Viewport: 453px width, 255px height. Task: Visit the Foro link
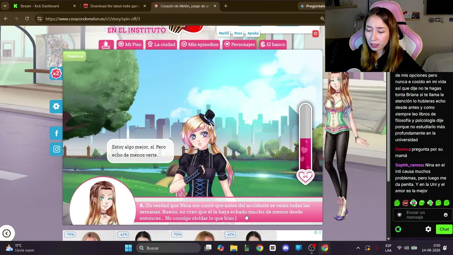tap(238, 33)
